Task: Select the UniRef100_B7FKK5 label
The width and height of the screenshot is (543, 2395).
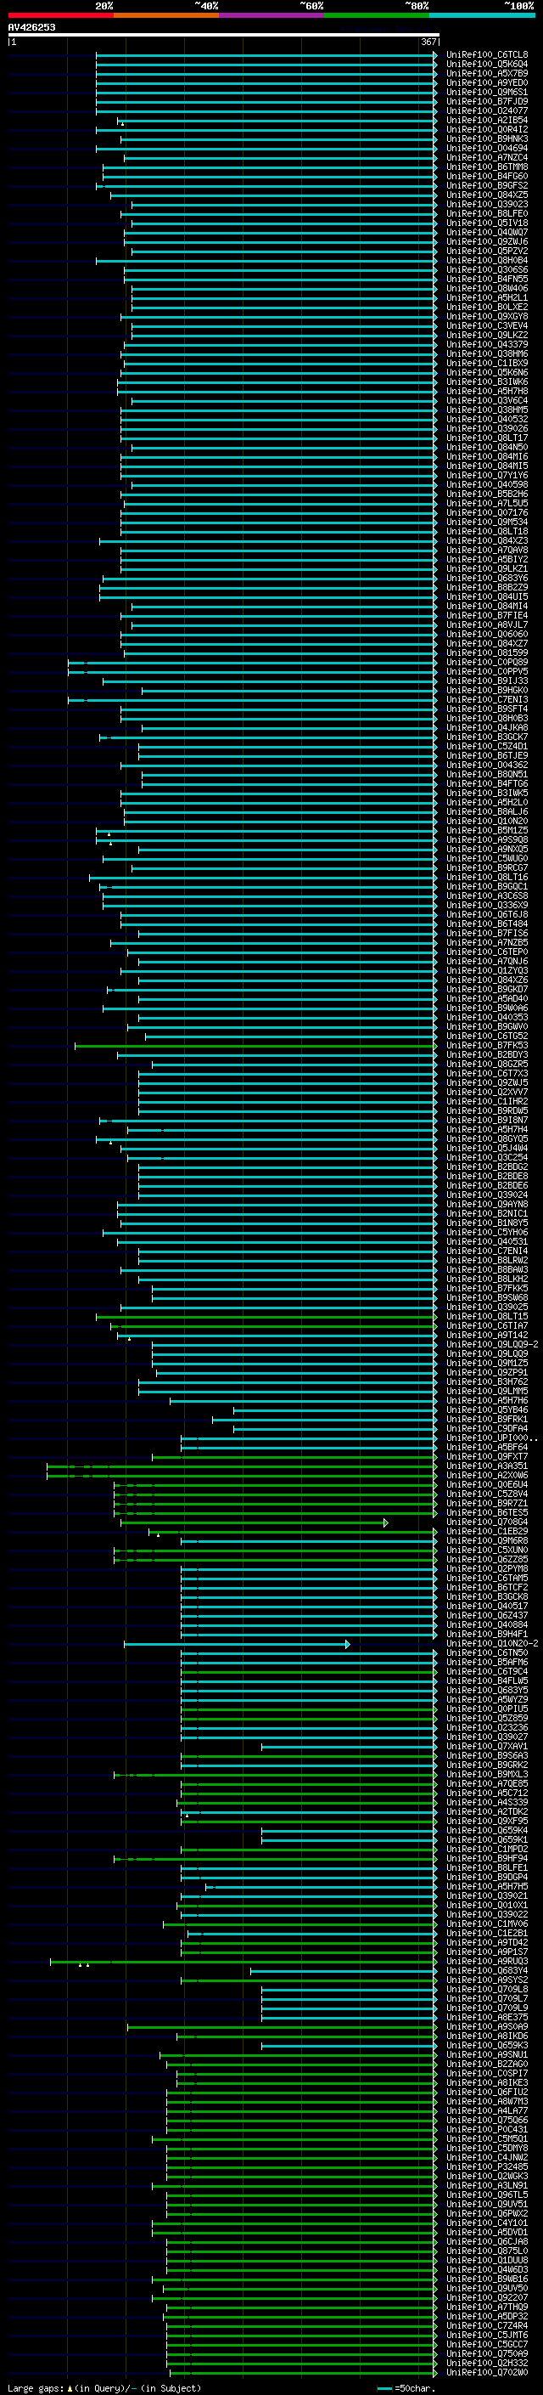Action: coord(487,1289)
